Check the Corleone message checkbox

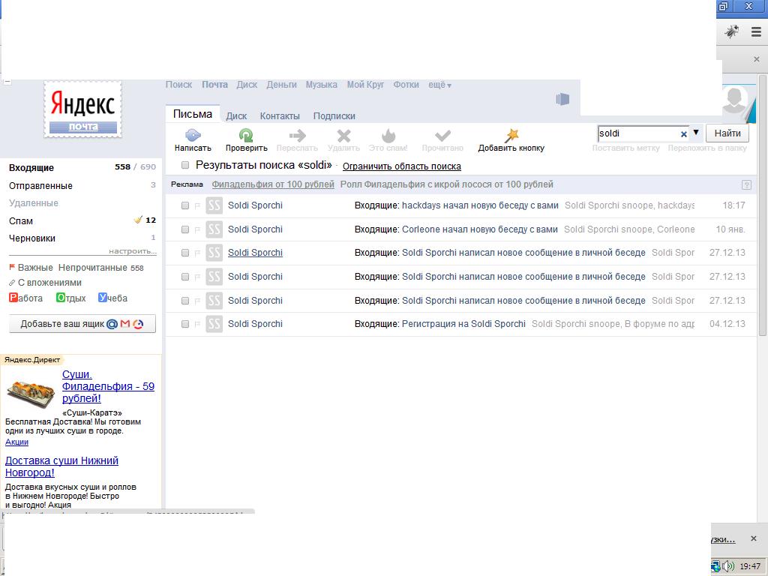[185, 229]
